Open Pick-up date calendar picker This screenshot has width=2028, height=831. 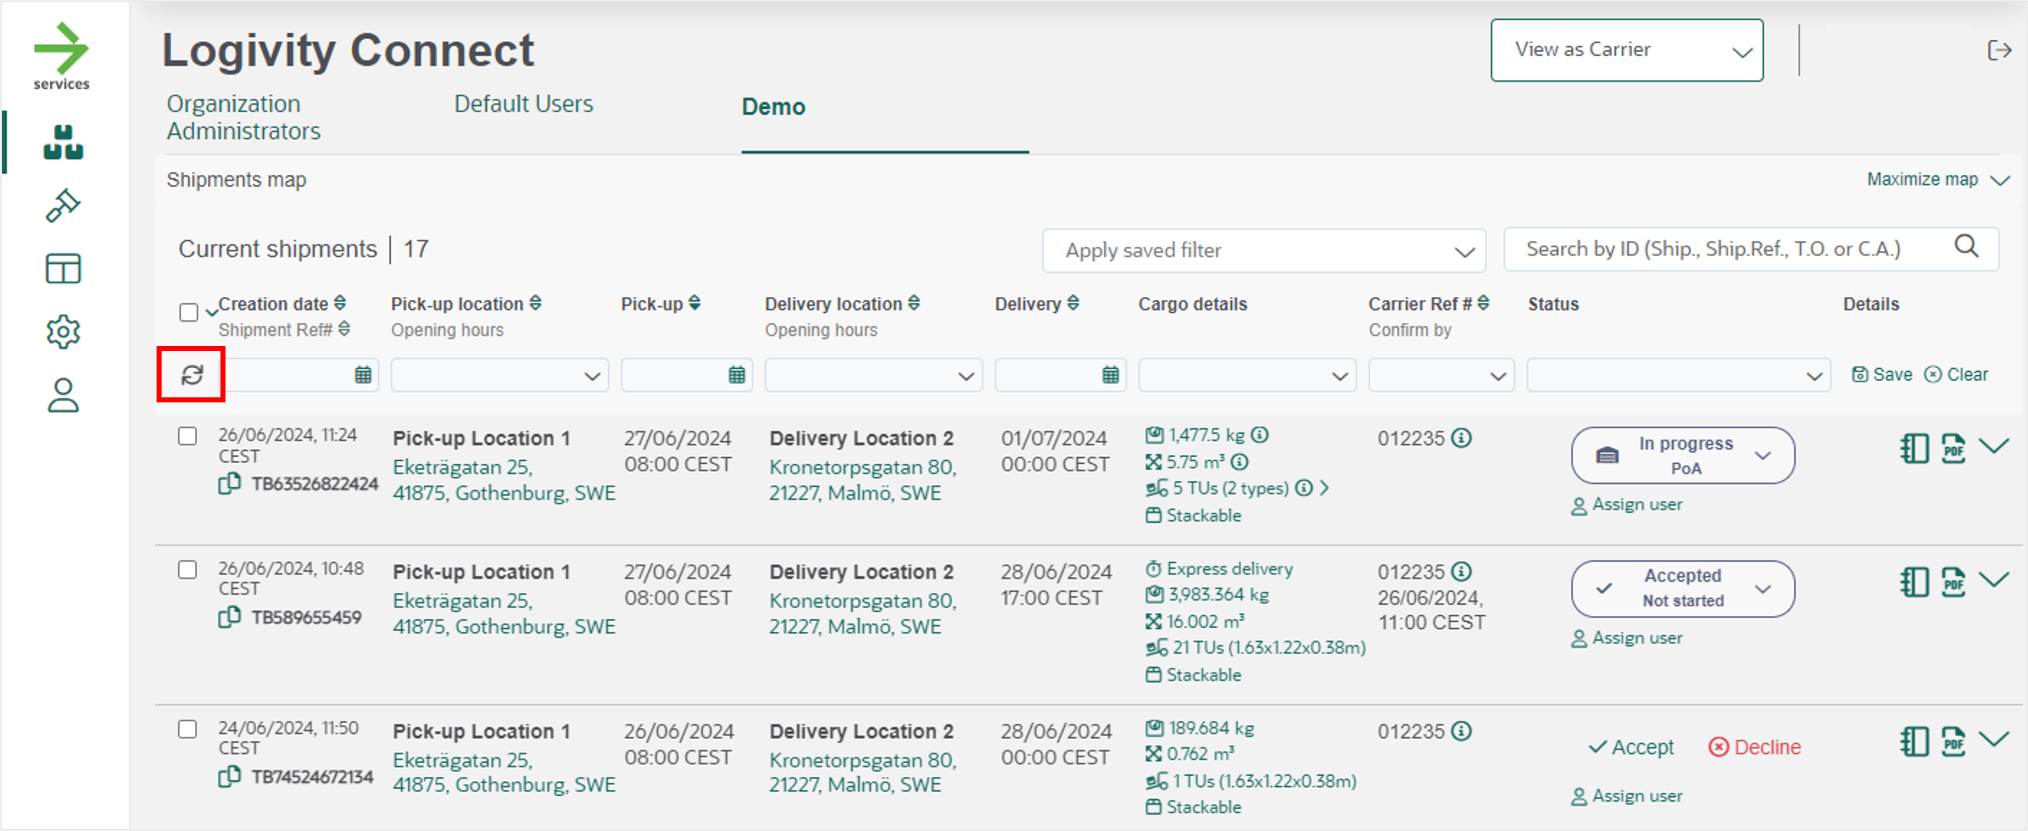pos(736,375)
